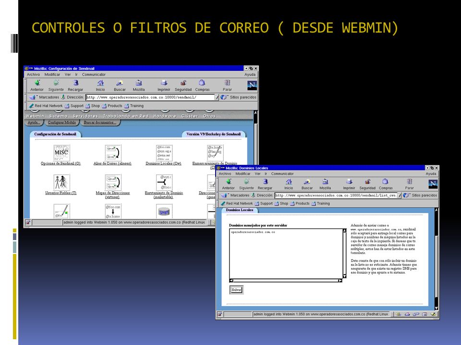
Task: Open Modificar menu in Sendmail window
Action: 52,75
